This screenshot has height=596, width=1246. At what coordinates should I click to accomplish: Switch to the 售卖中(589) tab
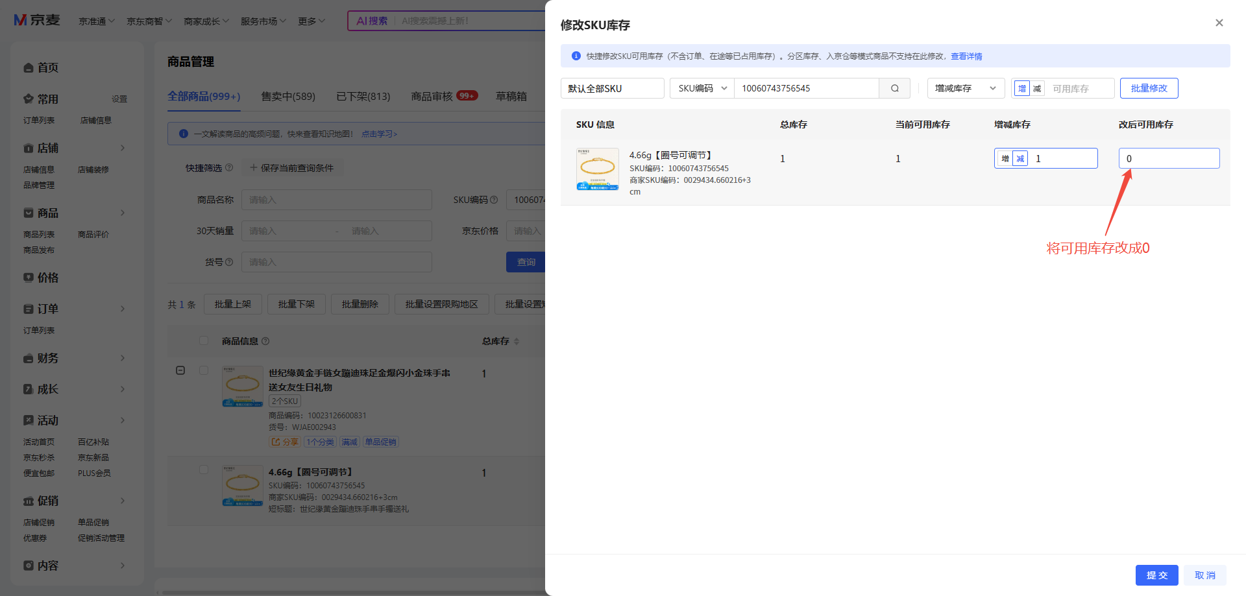[x=288, y=97]
